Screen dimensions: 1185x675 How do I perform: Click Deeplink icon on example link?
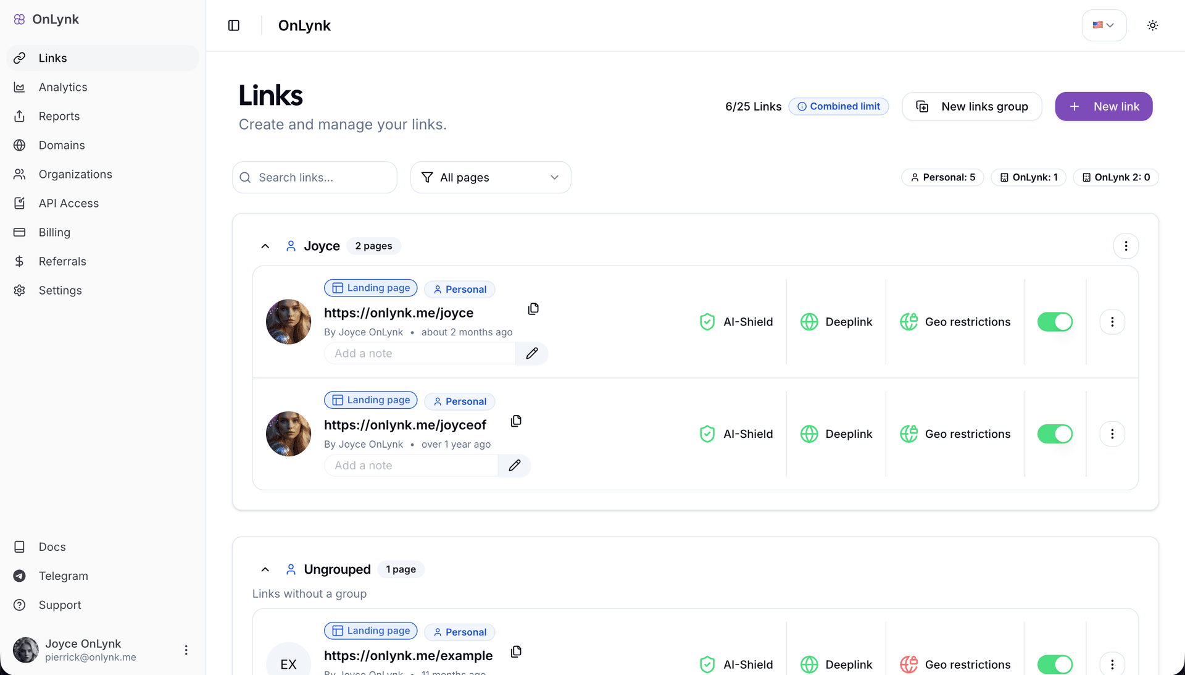tap(809, 665)
